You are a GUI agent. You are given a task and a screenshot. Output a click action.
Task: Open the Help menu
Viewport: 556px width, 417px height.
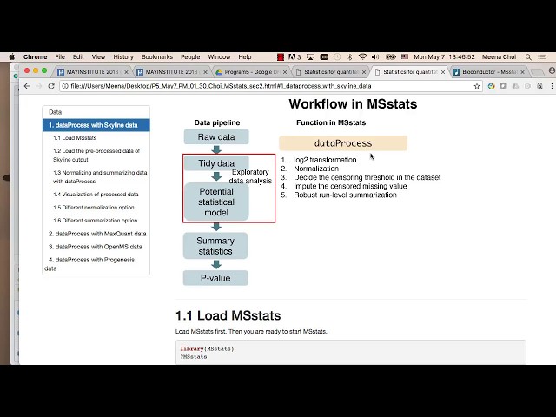coord(245,56)
